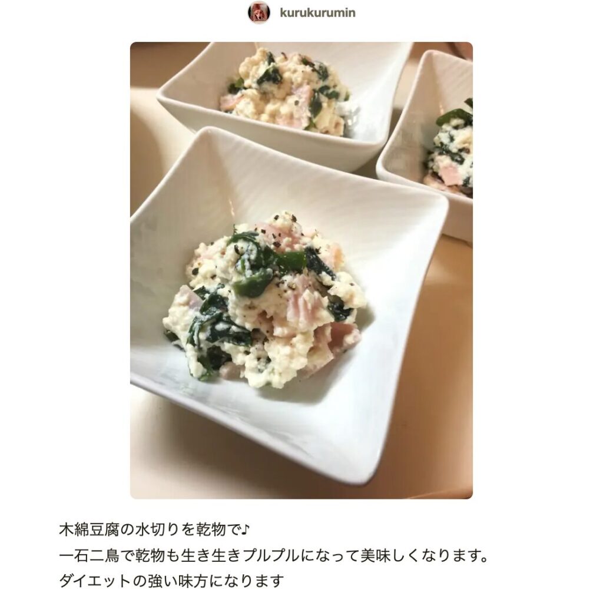Click the ♪ music note symbol

tap(245, 530)
